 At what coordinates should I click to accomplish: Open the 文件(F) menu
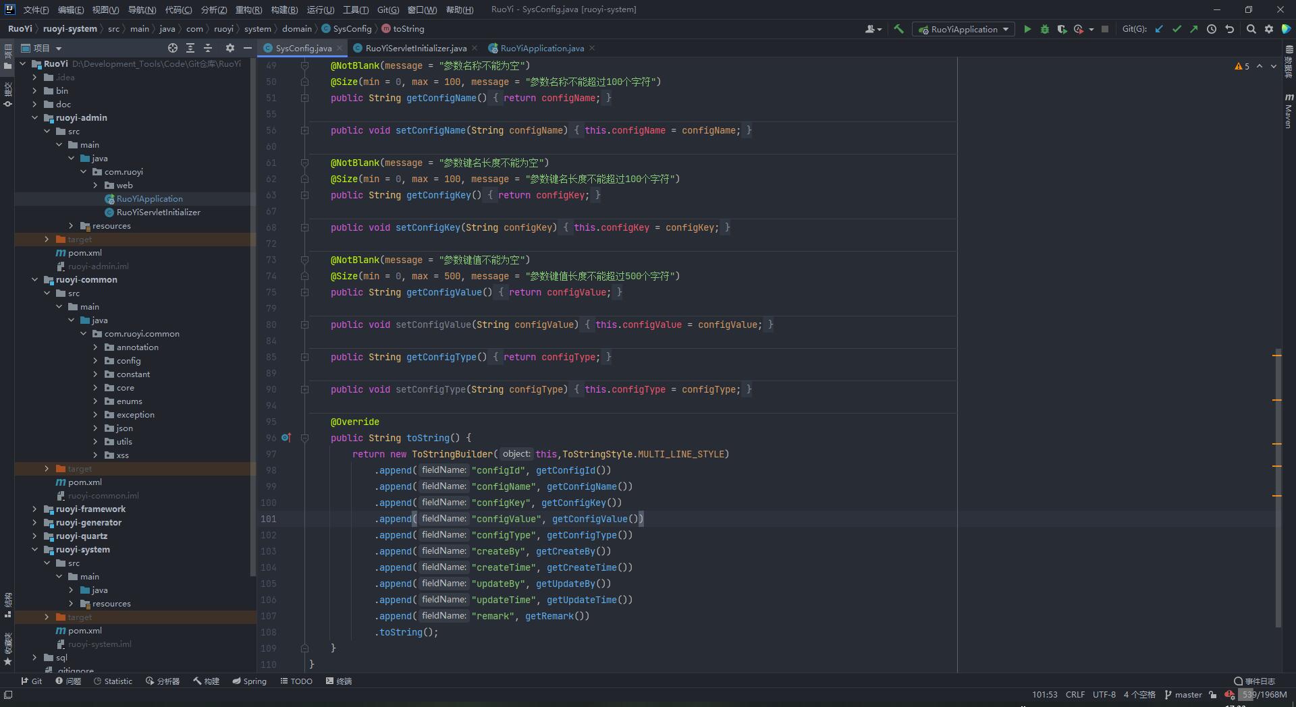[x=36, y=9]
